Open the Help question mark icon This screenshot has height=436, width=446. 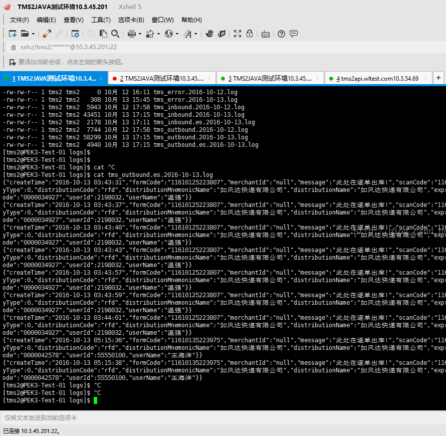[281, 34]
